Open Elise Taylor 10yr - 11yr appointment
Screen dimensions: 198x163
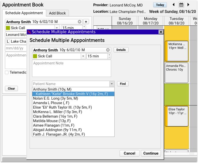[176, 116]
